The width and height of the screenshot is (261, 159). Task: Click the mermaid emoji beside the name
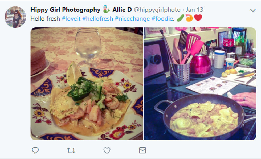coord(107,10)
